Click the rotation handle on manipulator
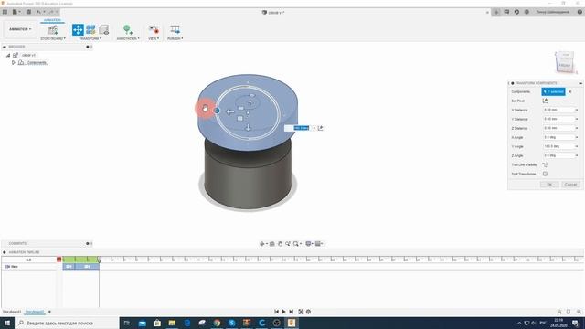 (x=217, y=111)
